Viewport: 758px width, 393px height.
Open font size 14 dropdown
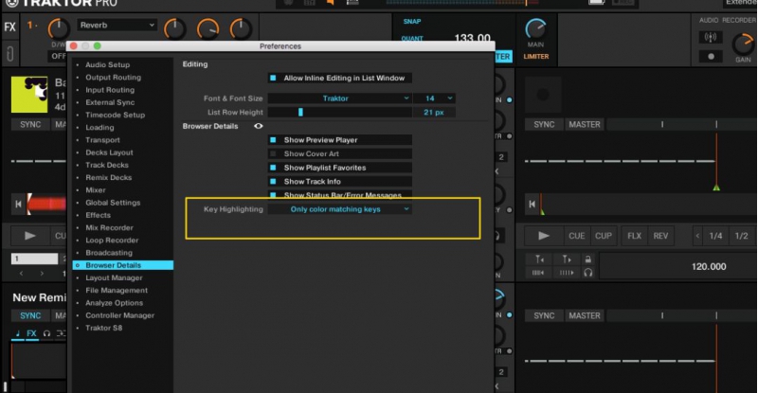point(434,98)
